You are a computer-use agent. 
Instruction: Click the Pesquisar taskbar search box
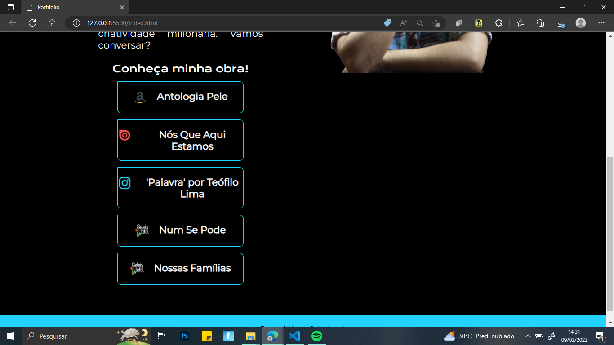(x=86, y=336)
